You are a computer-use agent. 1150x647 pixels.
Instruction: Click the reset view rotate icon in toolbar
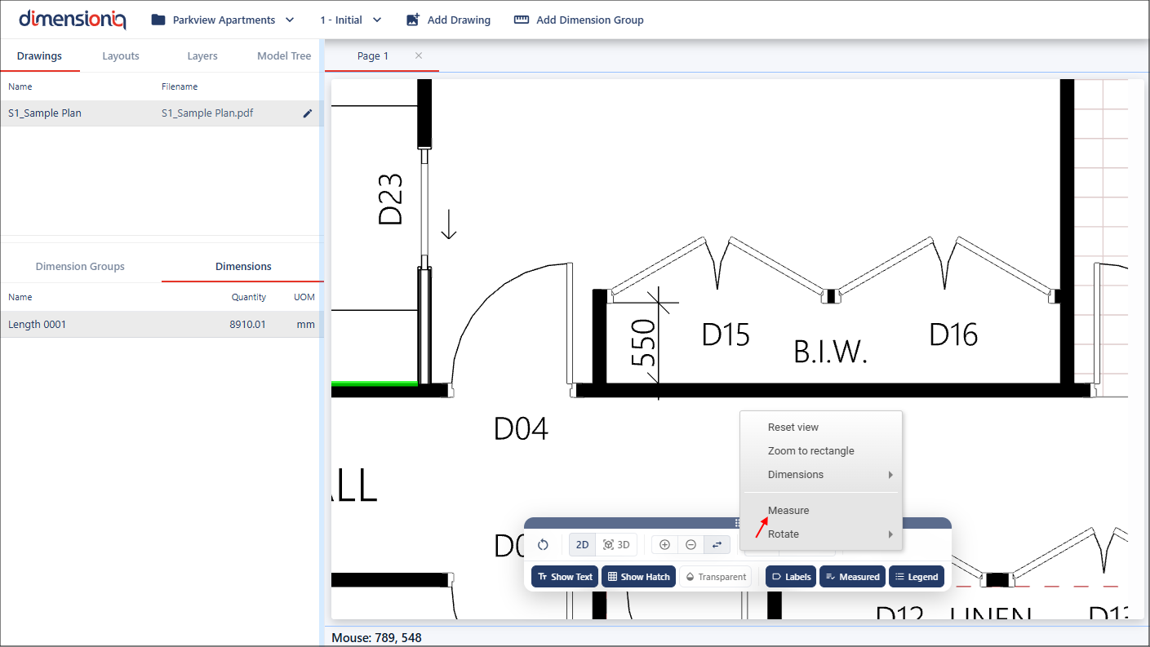click(x=543, y=545)
